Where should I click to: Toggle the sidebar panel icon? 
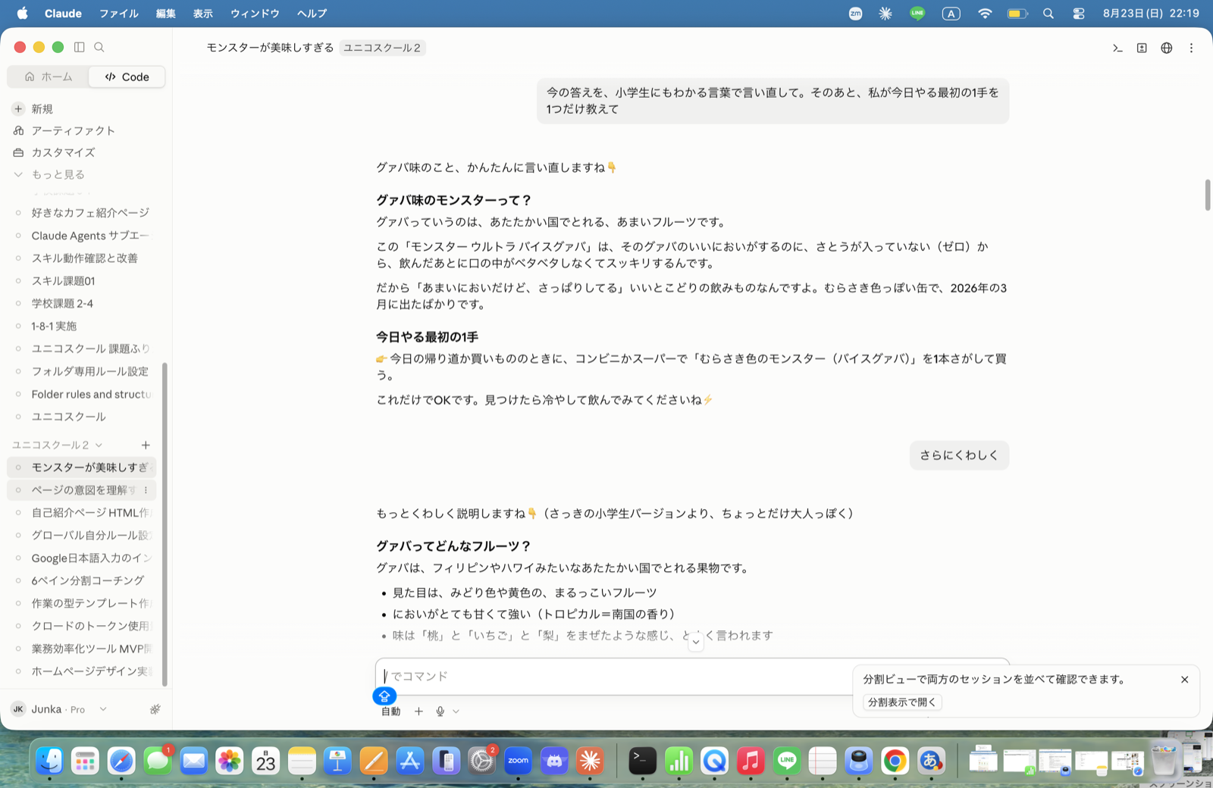click(x=79, y=47)
